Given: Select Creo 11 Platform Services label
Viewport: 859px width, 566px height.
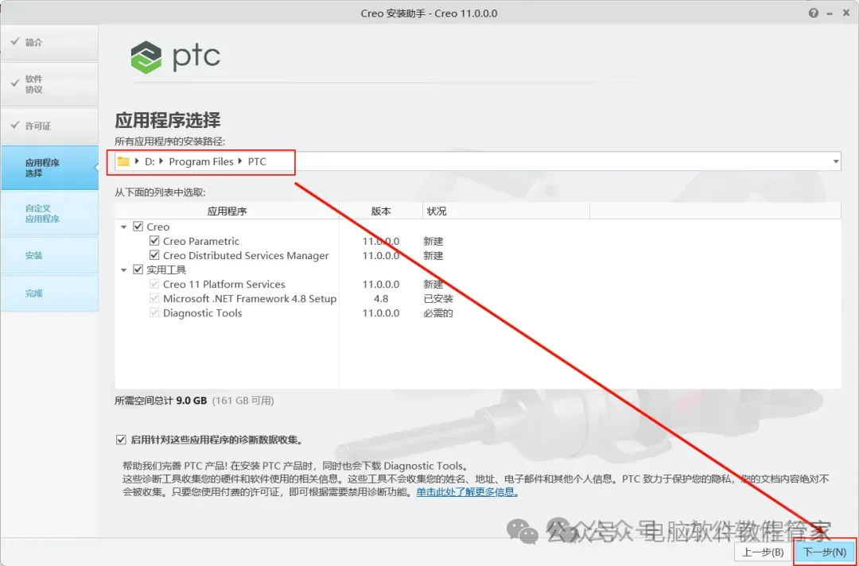Looking at the screenshot, I should (224, 284).
